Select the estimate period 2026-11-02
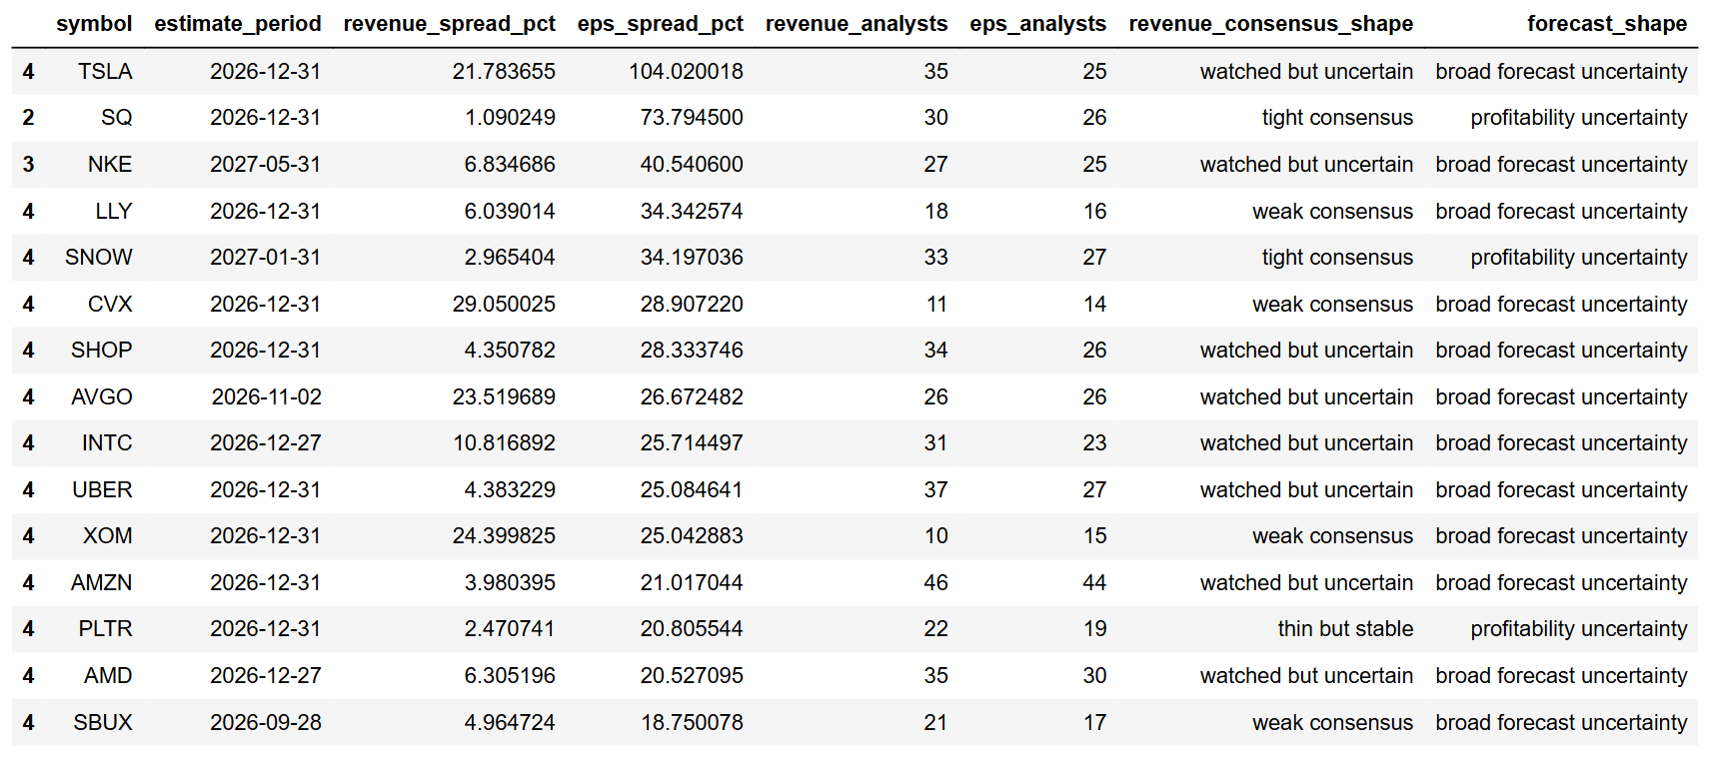The width and height of the screenshot is (1710, 759). 267,397
